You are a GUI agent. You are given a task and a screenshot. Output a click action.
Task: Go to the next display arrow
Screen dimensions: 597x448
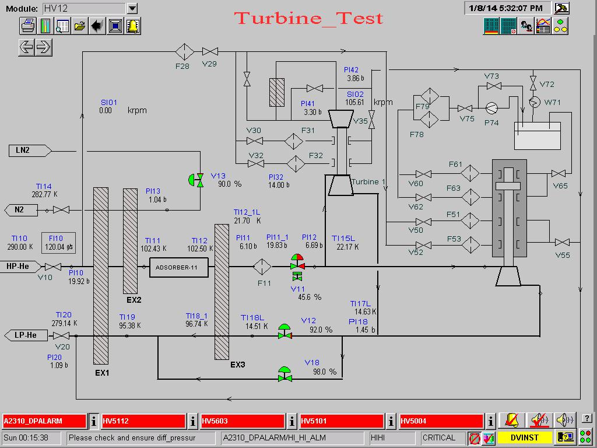pos(44,47)
